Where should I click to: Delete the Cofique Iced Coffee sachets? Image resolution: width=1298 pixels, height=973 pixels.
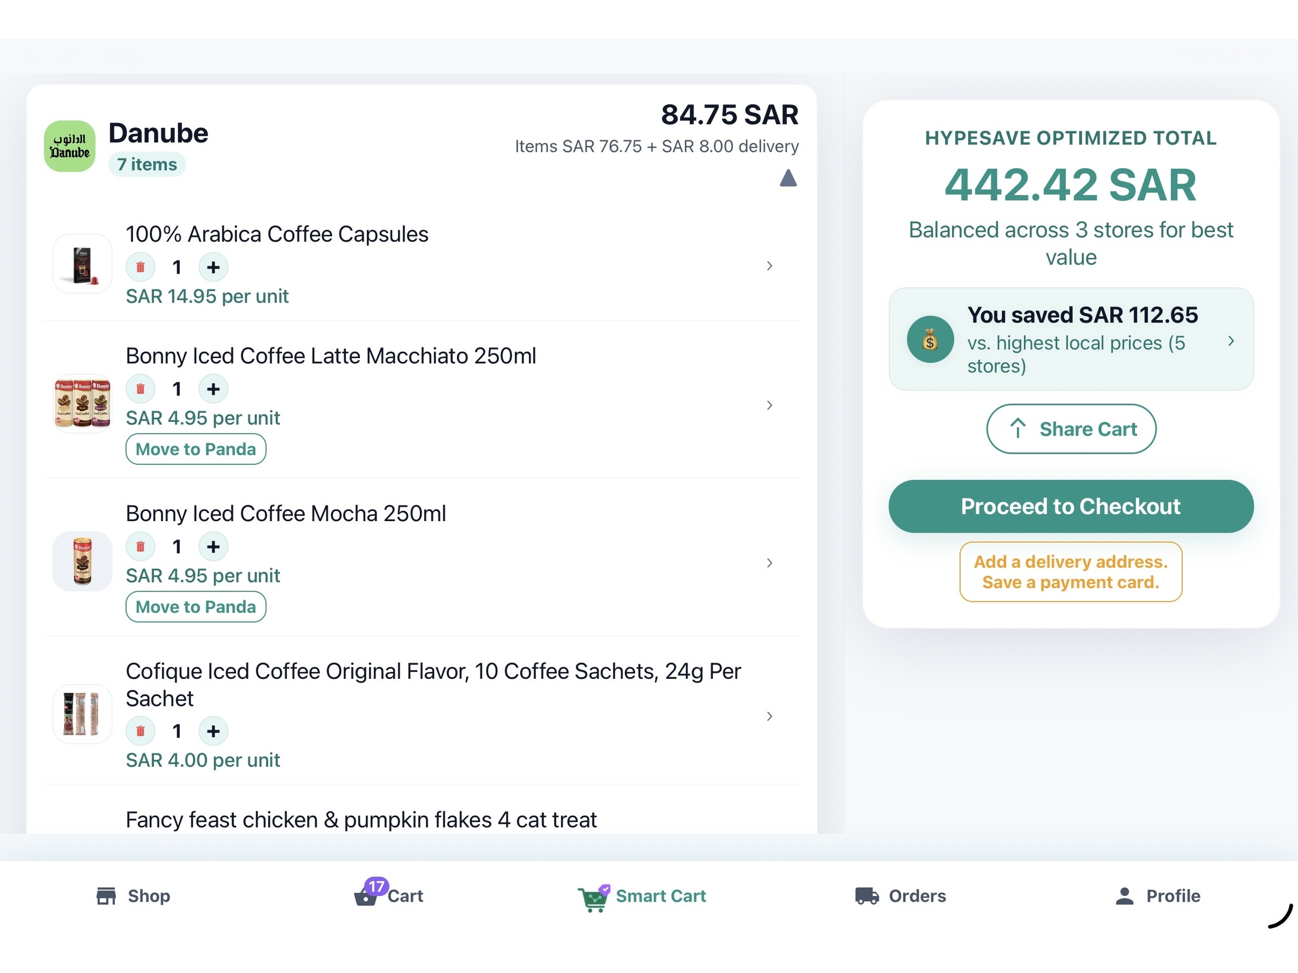coord(140,731)
